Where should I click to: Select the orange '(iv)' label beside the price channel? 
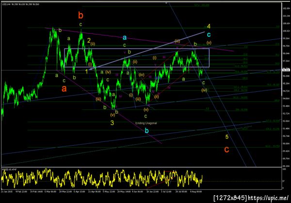pos(204,90)
